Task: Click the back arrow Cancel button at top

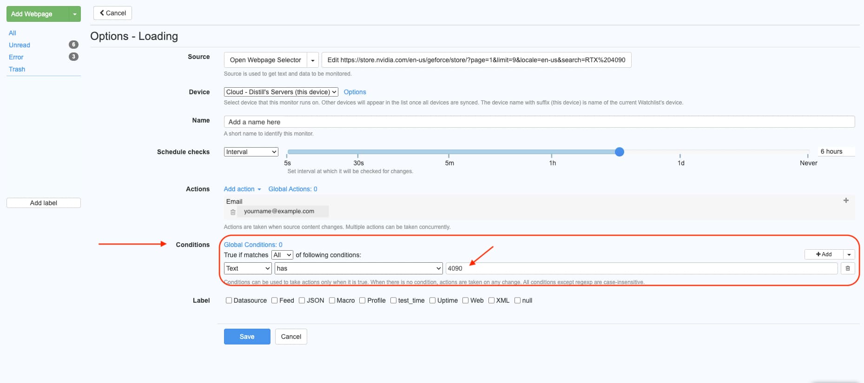Action: coord(112,13)
